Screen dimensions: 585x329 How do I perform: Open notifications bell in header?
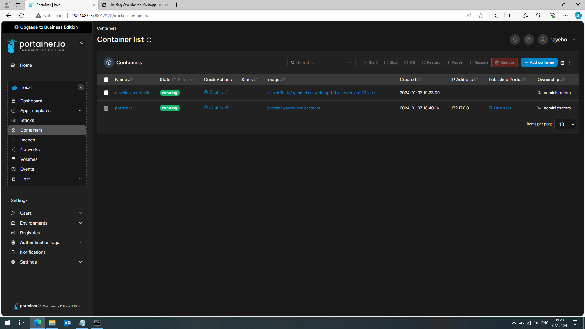click(515, 40)
